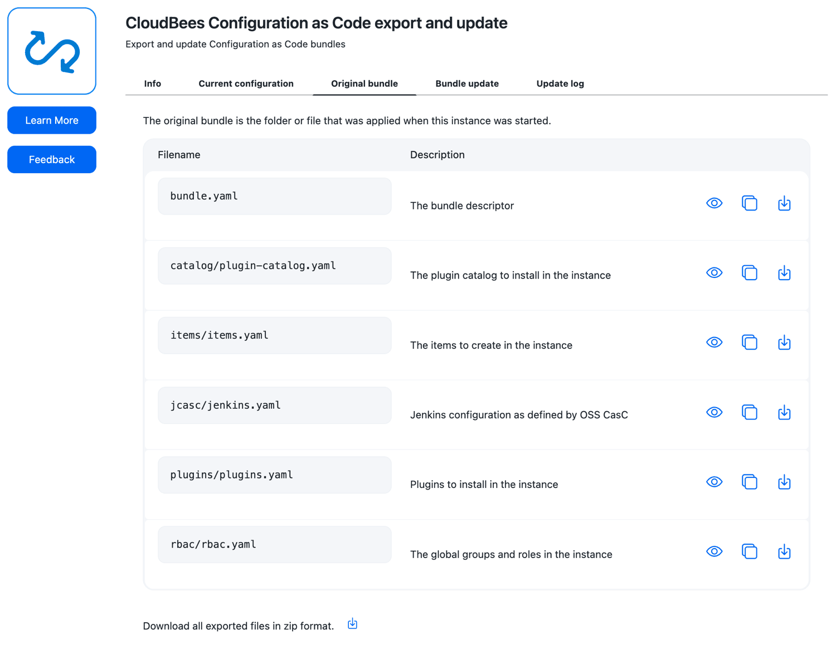Copy items.yaml content
The width and height of the screenshot is (836, 645).
pyautogui.click(x=750, y=343)
